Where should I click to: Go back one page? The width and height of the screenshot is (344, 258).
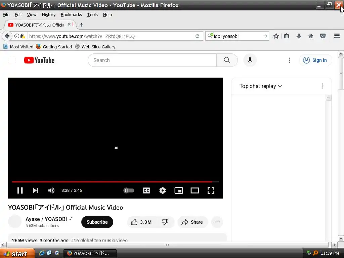tap(7, 36)
